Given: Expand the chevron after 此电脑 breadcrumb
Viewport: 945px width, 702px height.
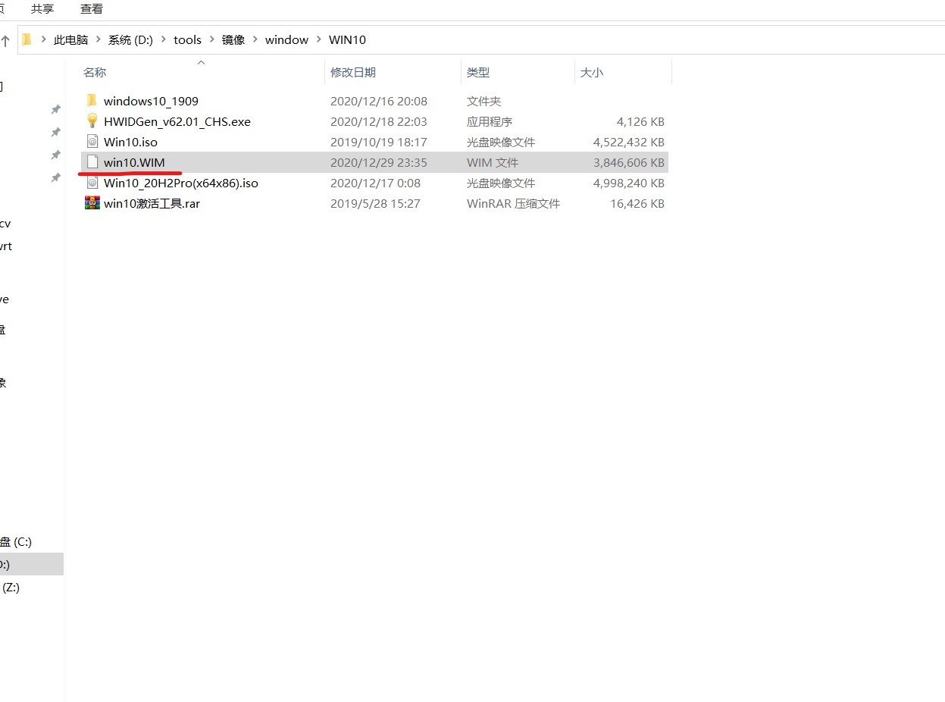Looking at the screenshot, I should [x=99, y=40].
